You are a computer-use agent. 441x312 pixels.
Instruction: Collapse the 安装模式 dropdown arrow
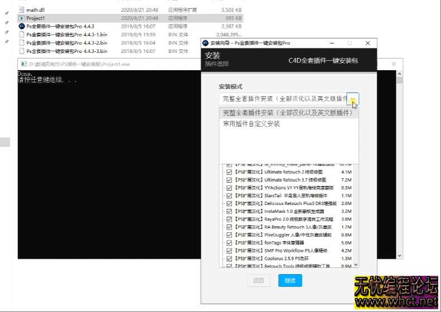[x=353, y=99]
